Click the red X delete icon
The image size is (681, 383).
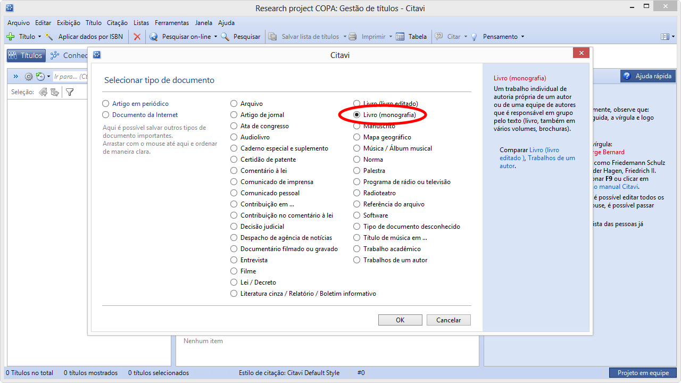coord(137,37)
